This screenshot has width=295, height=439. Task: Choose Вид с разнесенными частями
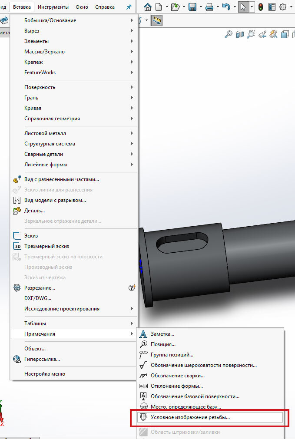click(x=74, y=179)
